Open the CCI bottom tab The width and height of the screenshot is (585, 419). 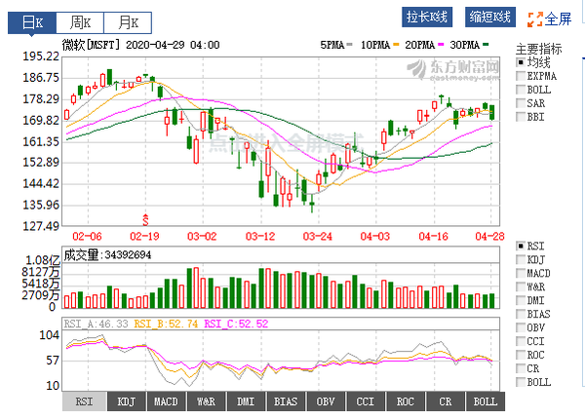pos(366,401)
